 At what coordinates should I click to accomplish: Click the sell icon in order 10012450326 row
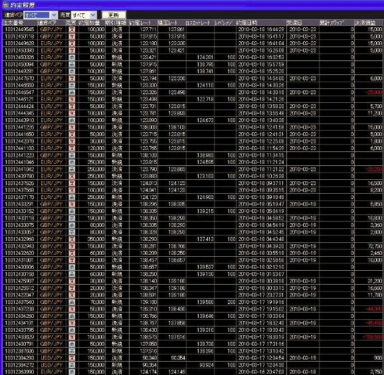(72, 58)
